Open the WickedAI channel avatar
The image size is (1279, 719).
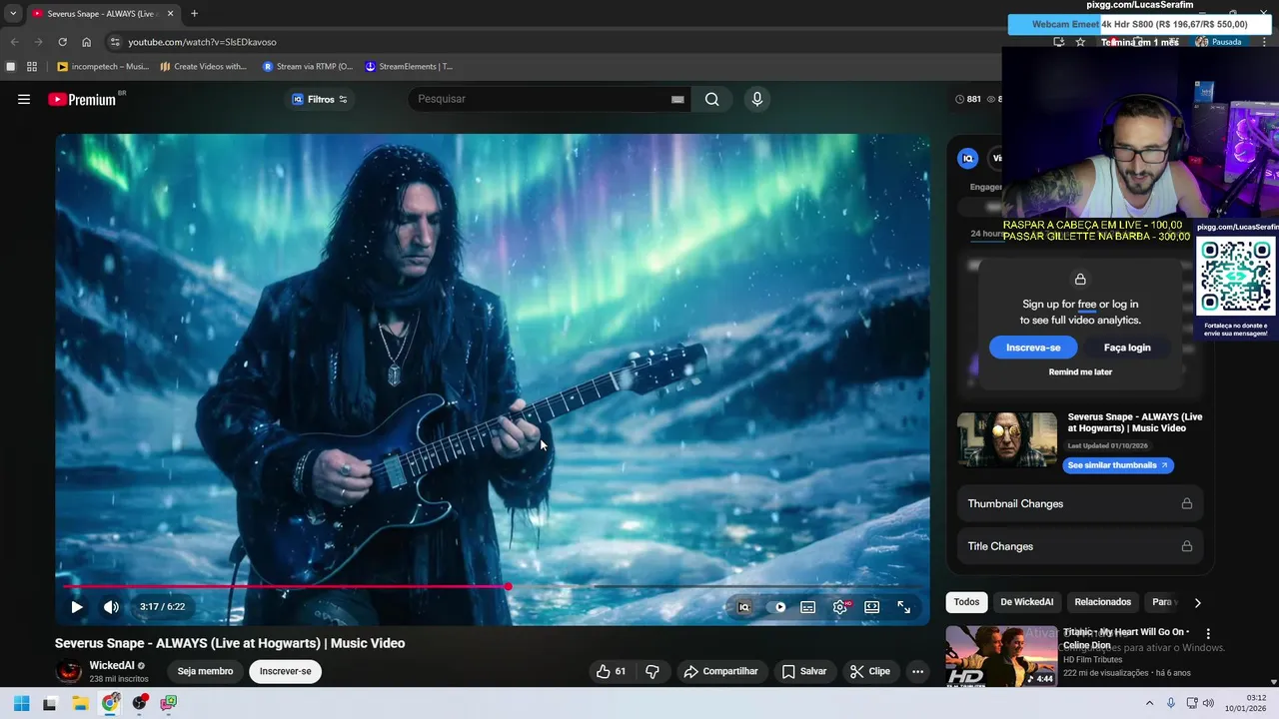point(69,671)
